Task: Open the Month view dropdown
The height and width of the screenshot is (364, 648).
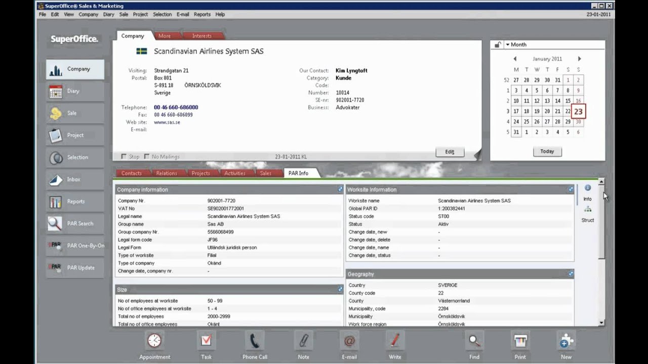Action: (516, 44)
